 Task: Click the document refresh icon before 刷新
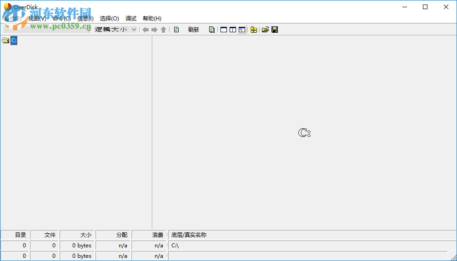[176, 30]
